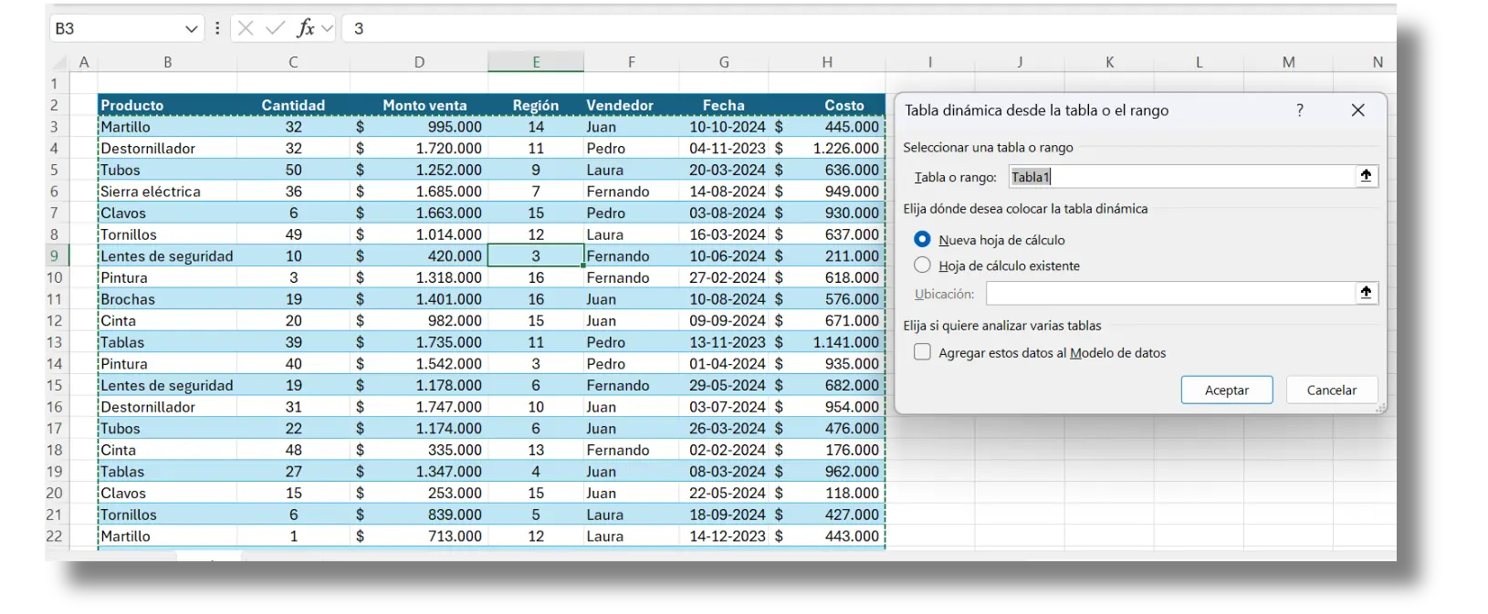Select Nueva hoja de cálculo option

(x=922, y=239)
